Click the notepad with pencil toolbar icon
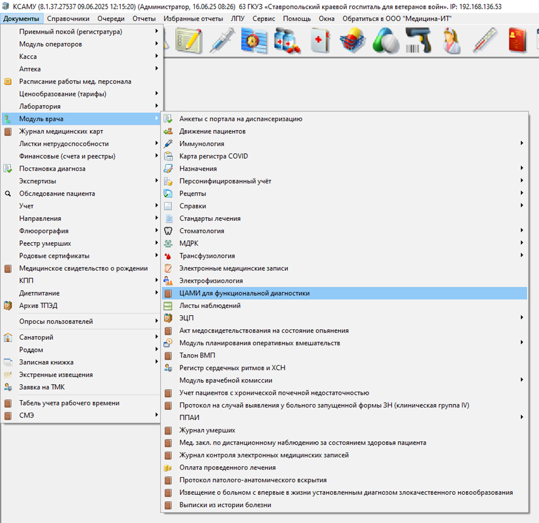The image size is (539, 523). coord(188,41)
